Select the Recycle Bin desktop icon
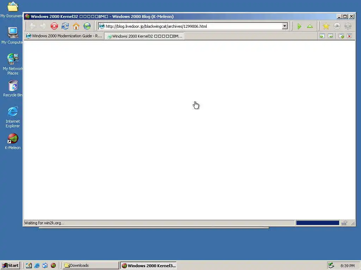This screenshot has width=361, height=270. click(13, 89)
